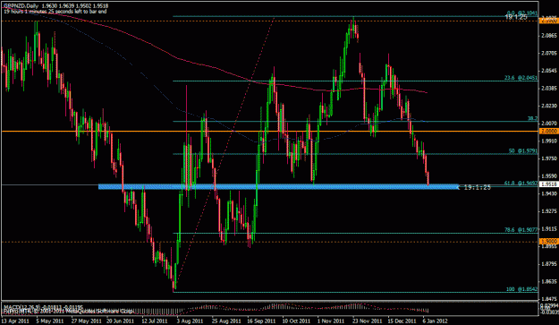Click the 1.8475 price scale value

click(548, 299)
